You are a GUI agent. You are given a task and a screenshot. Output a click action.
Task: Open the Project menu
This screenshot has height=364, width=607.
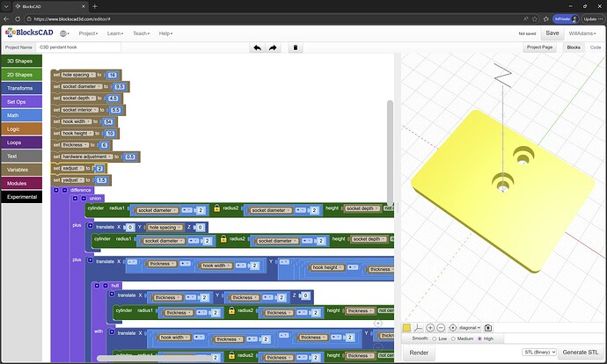90,33
